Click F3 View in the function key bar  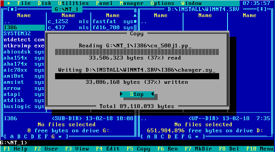77,149
